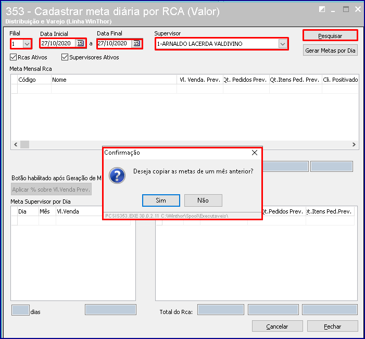Image resolution: width=365 pixels, height=339 pixels.
Task: Click the Vl.Venda column header in Meta Supervisor
Action: point(79,211)
